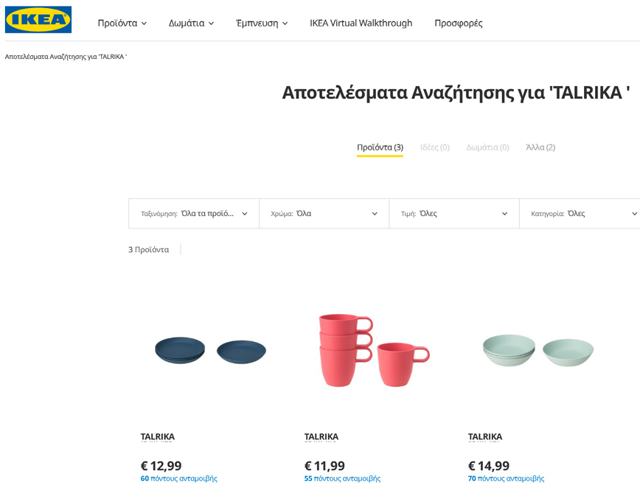Open the green TALRIKA bowls image

tap(538, 351)
